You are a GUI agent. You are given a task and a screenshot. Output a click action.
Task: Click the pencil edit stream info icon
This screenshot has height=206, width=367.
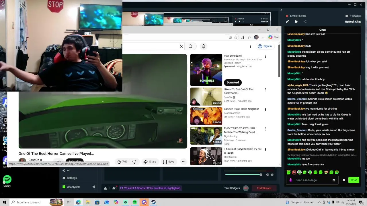pos(287,21)
